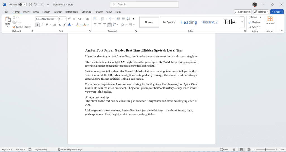Increase font size with grow font icon
This screenshot has width=286, height=152.
pyautogui.click(x=69, y=19)
